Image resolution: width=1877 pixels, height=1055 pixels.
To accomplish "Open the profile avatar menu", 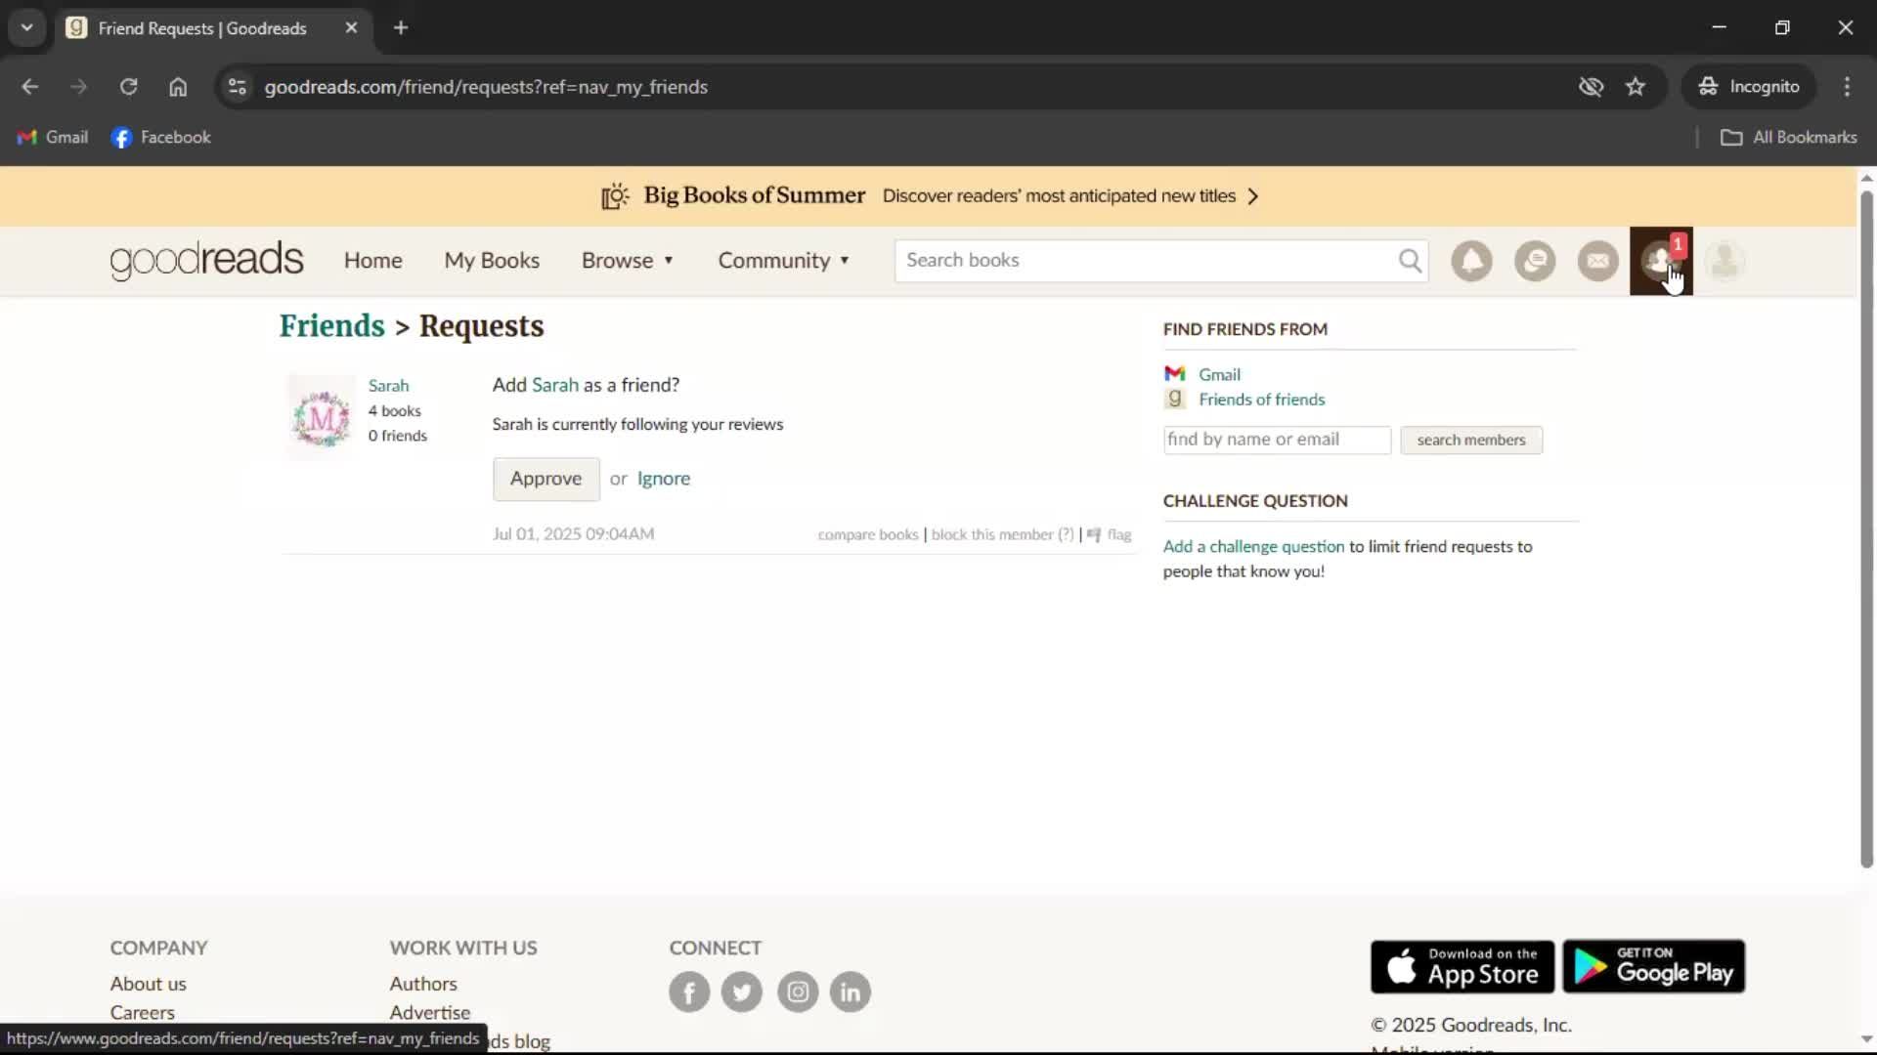I will 1724,261.
